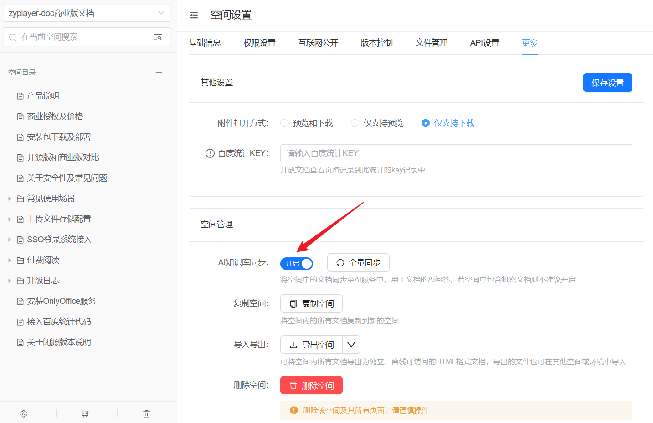Open the 接入百度统计代码 document

click(59, 322)
